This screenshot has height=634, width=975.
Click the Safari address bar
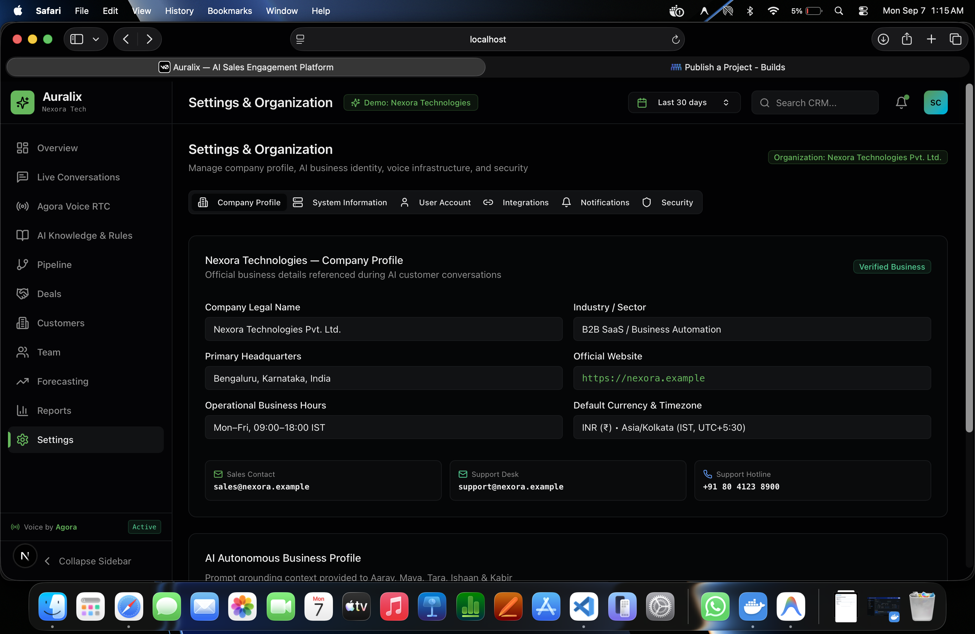487,39
